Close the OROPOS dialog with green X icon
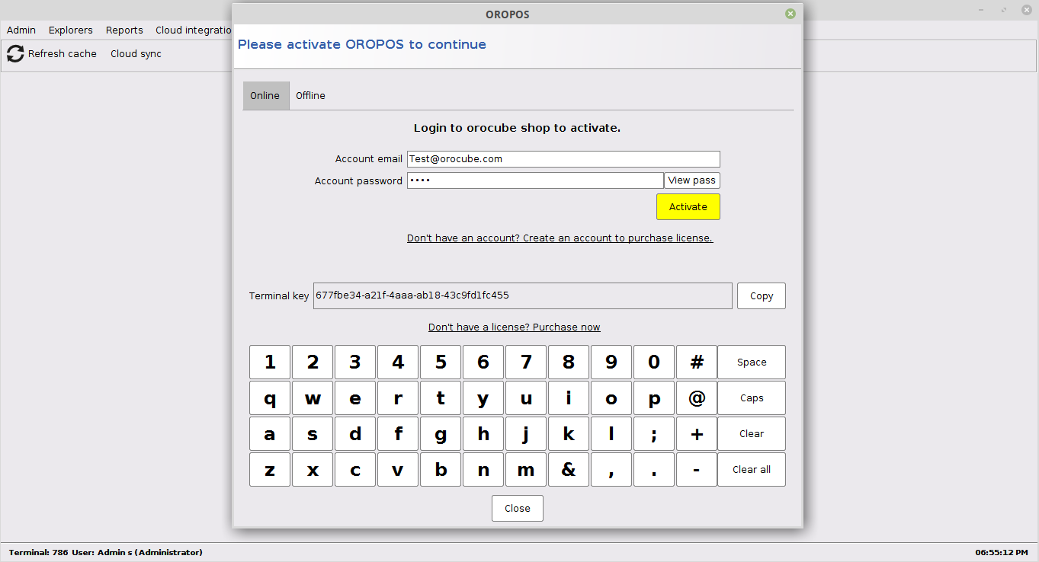The height and width of the screenshot is (562, 1039). pos(790,14)
